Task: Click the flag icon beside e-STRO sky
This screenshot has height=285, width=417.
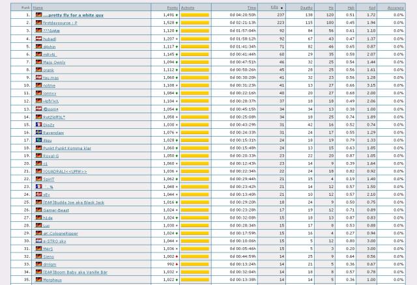Action: tap(38, 240)
